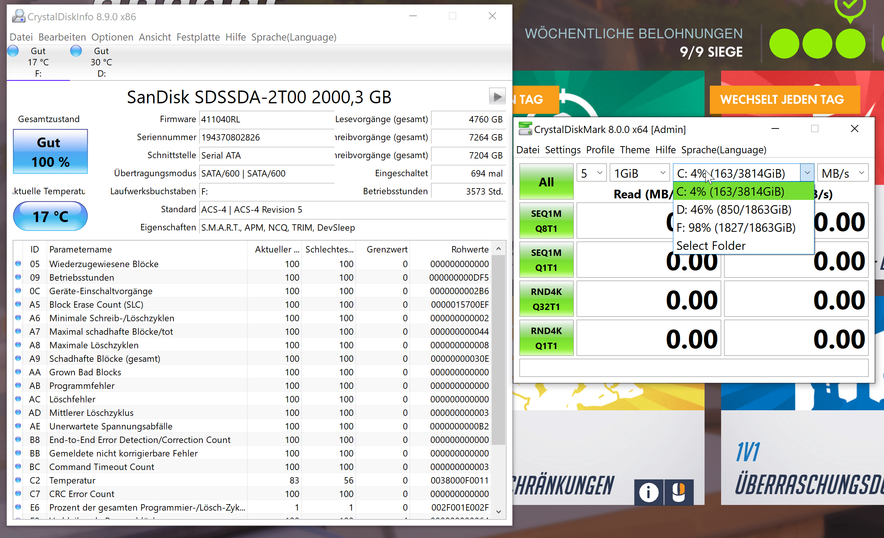The image size is (884, 538).
Task: Open Sprache(Language) menu in CrystalDiskInfo
Action: pos(294,37)
